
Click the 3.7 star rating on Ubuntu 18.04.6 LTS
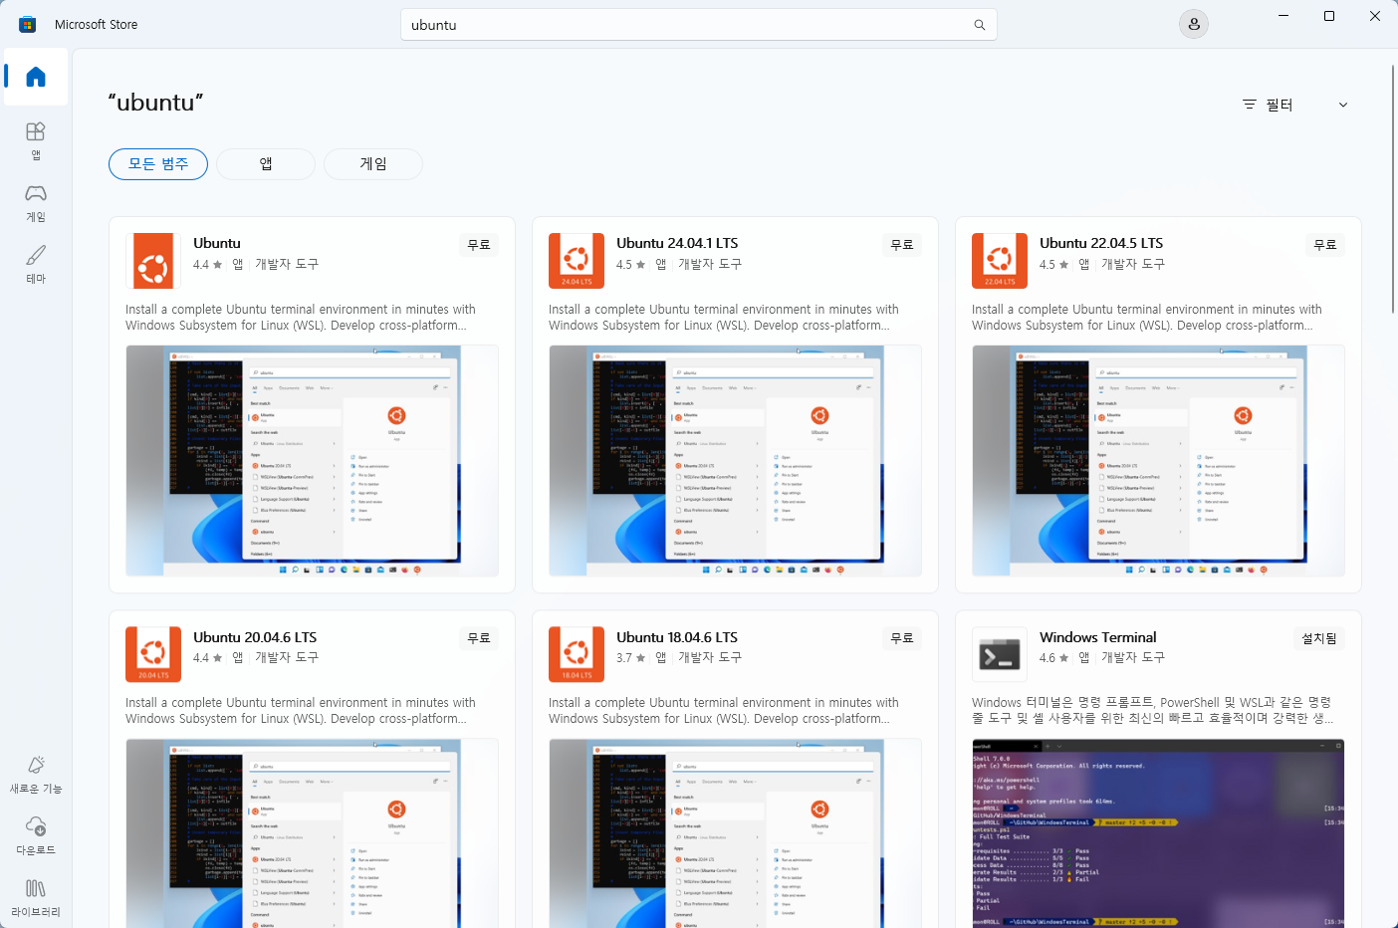pos(631,658)
